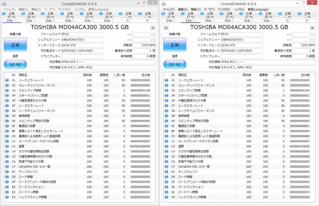Click status circle of row 09 使用時間 in left window

tap(7, 116)
